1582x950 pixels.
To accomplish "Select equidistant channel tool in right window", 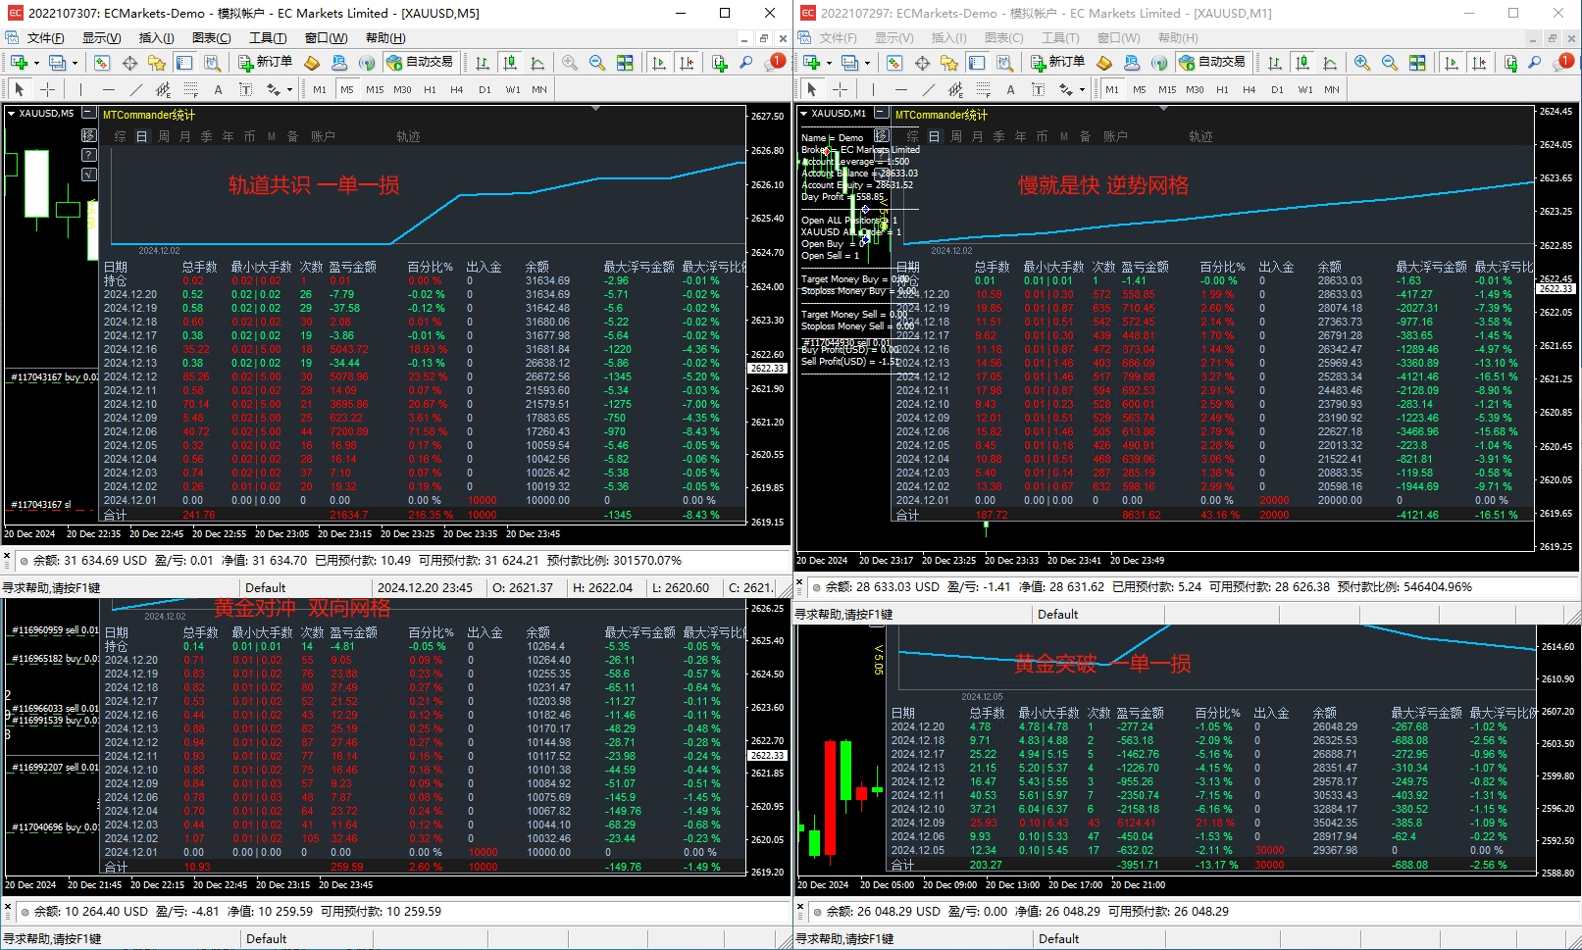I will point(956,89).
